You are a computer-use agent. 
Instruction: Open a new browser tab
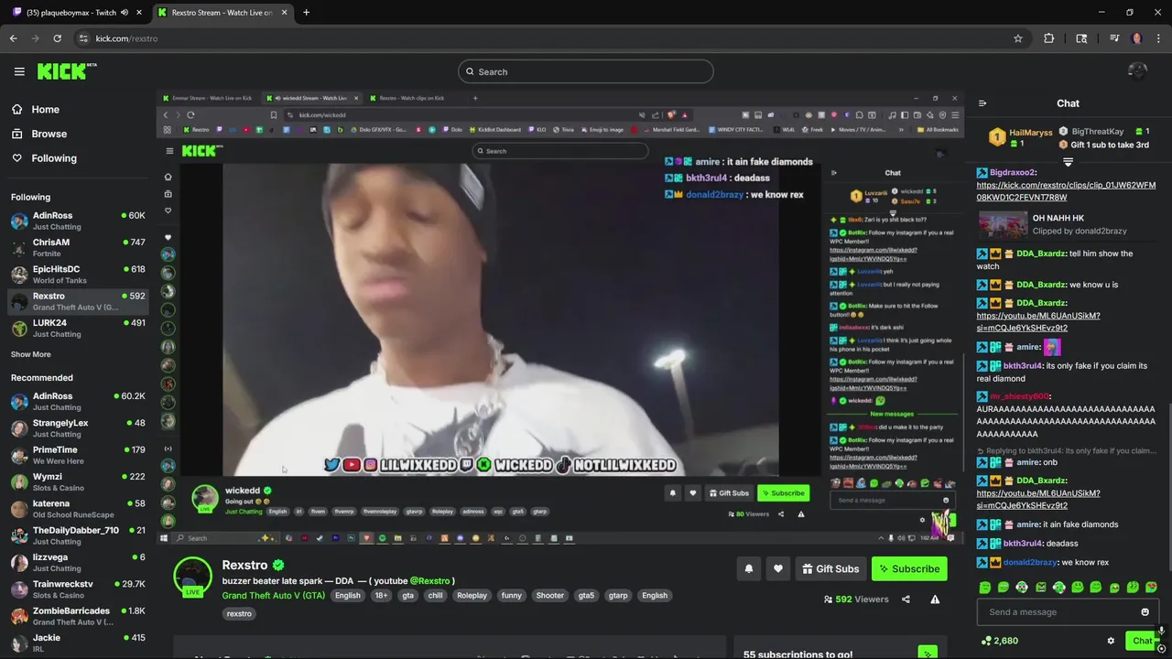tap(306, 13)
